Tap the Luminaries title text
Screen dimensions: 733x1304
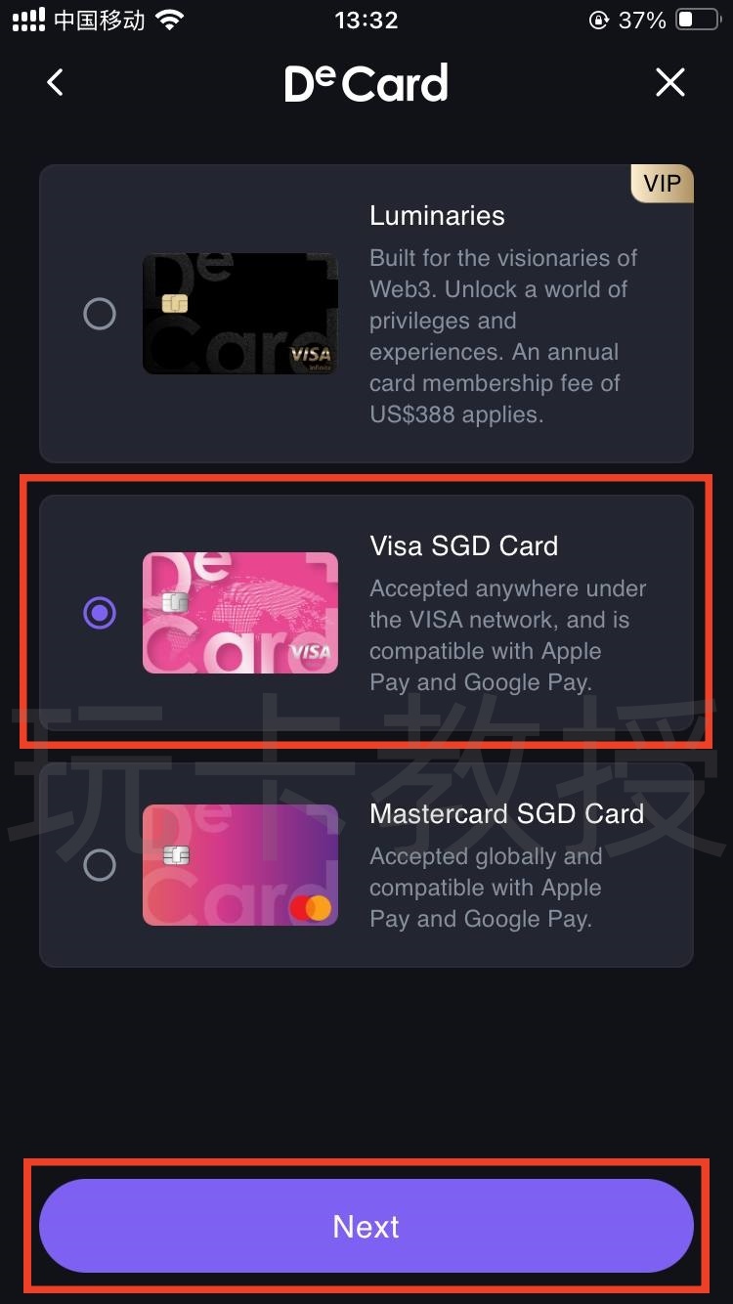tap(437, 216)
